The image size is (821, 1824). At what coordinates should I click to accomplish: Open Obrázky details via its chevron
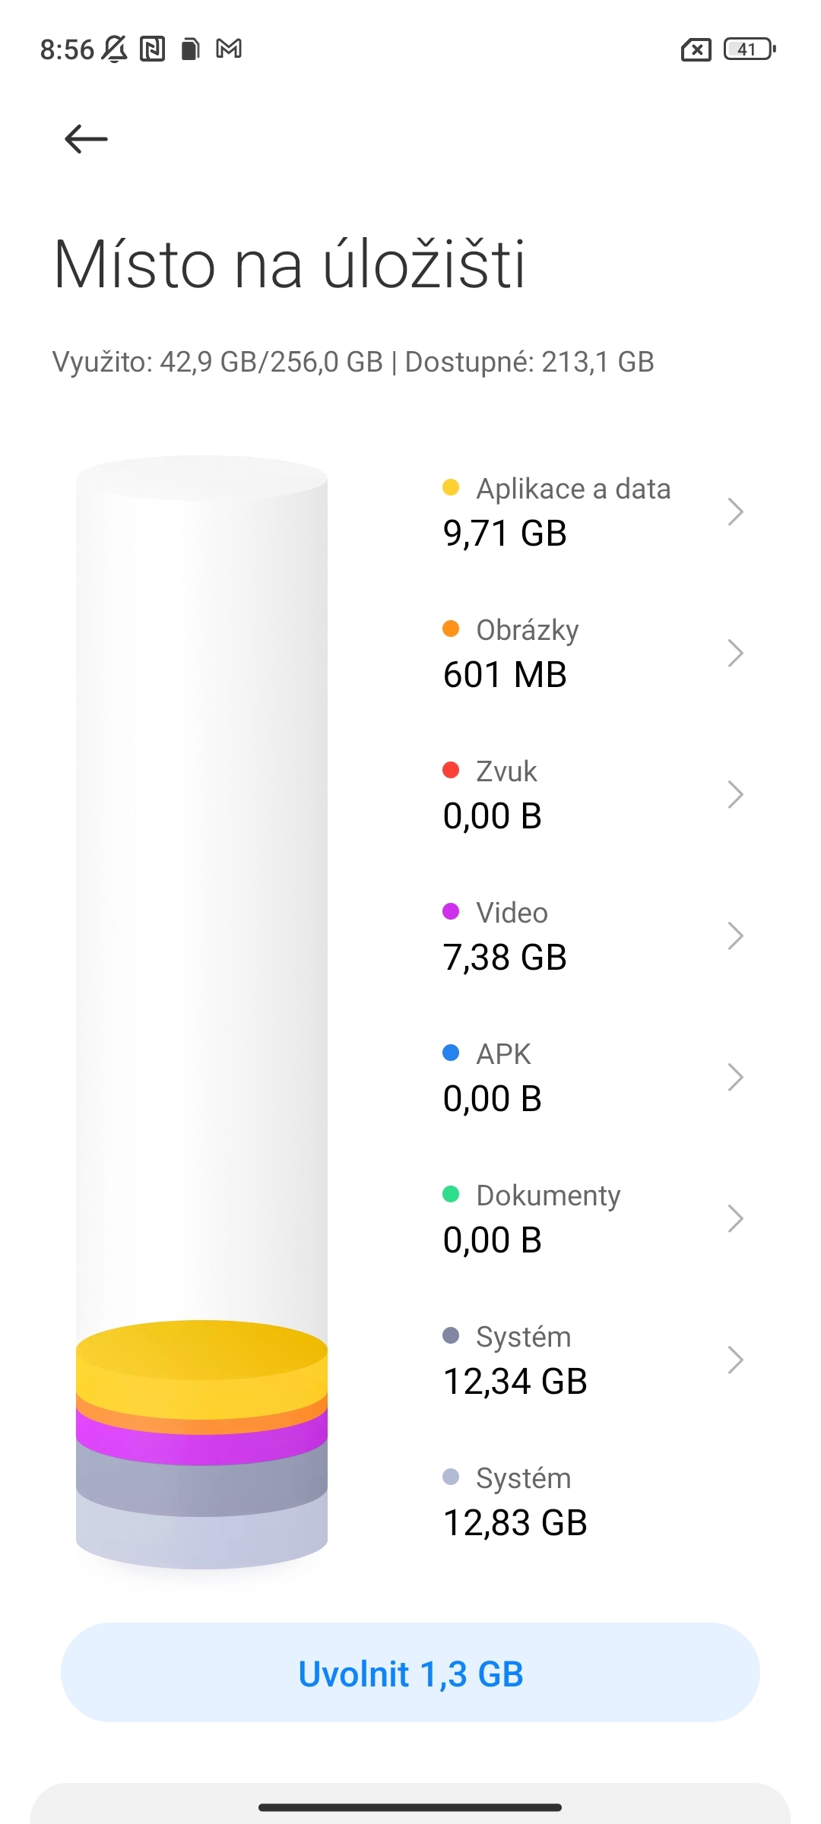pos(735,653)
